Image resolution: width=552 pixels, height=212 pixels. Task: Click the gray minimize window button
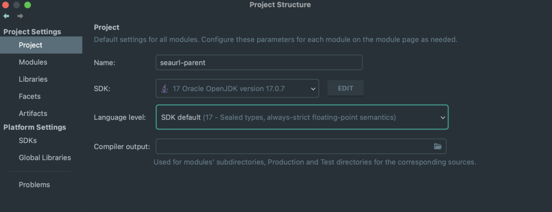click(x=16, y=5)
